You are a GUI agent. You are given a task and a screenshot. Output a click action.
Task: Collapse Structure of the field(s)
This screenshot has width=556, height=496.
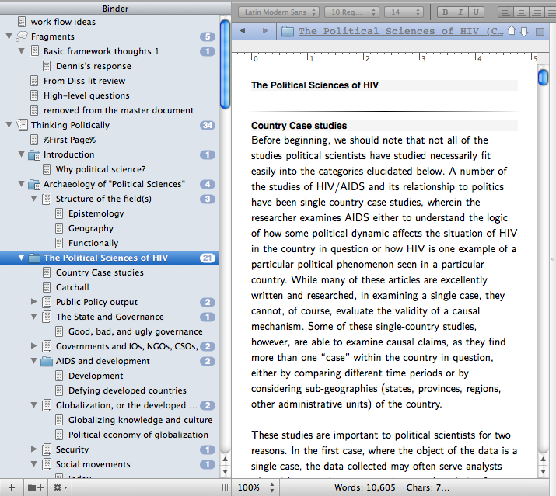tap(34, 199)
